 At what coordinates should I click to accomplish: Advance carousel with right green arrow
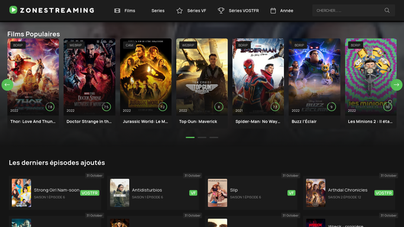tap(396, 85)
